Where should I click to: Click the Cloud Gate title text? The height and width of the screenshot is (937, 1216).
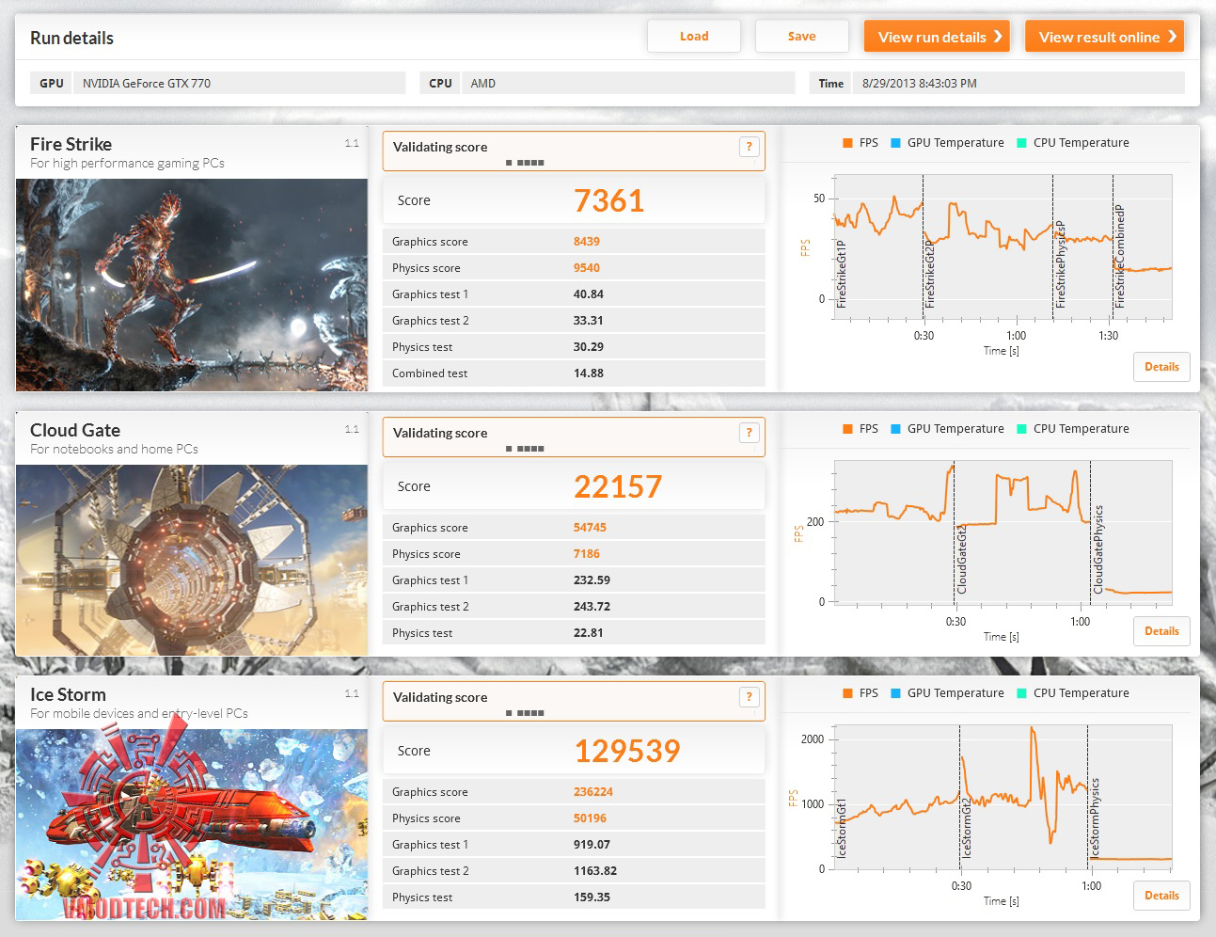75,430
